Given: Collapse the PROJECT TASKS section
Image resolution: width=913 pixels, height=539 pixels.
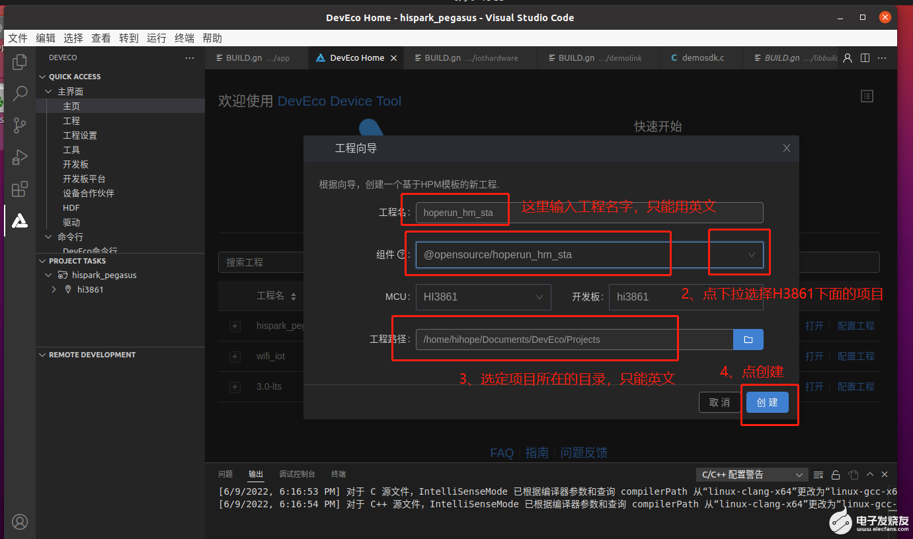Looking at the screenshot, I should (43, 261).
